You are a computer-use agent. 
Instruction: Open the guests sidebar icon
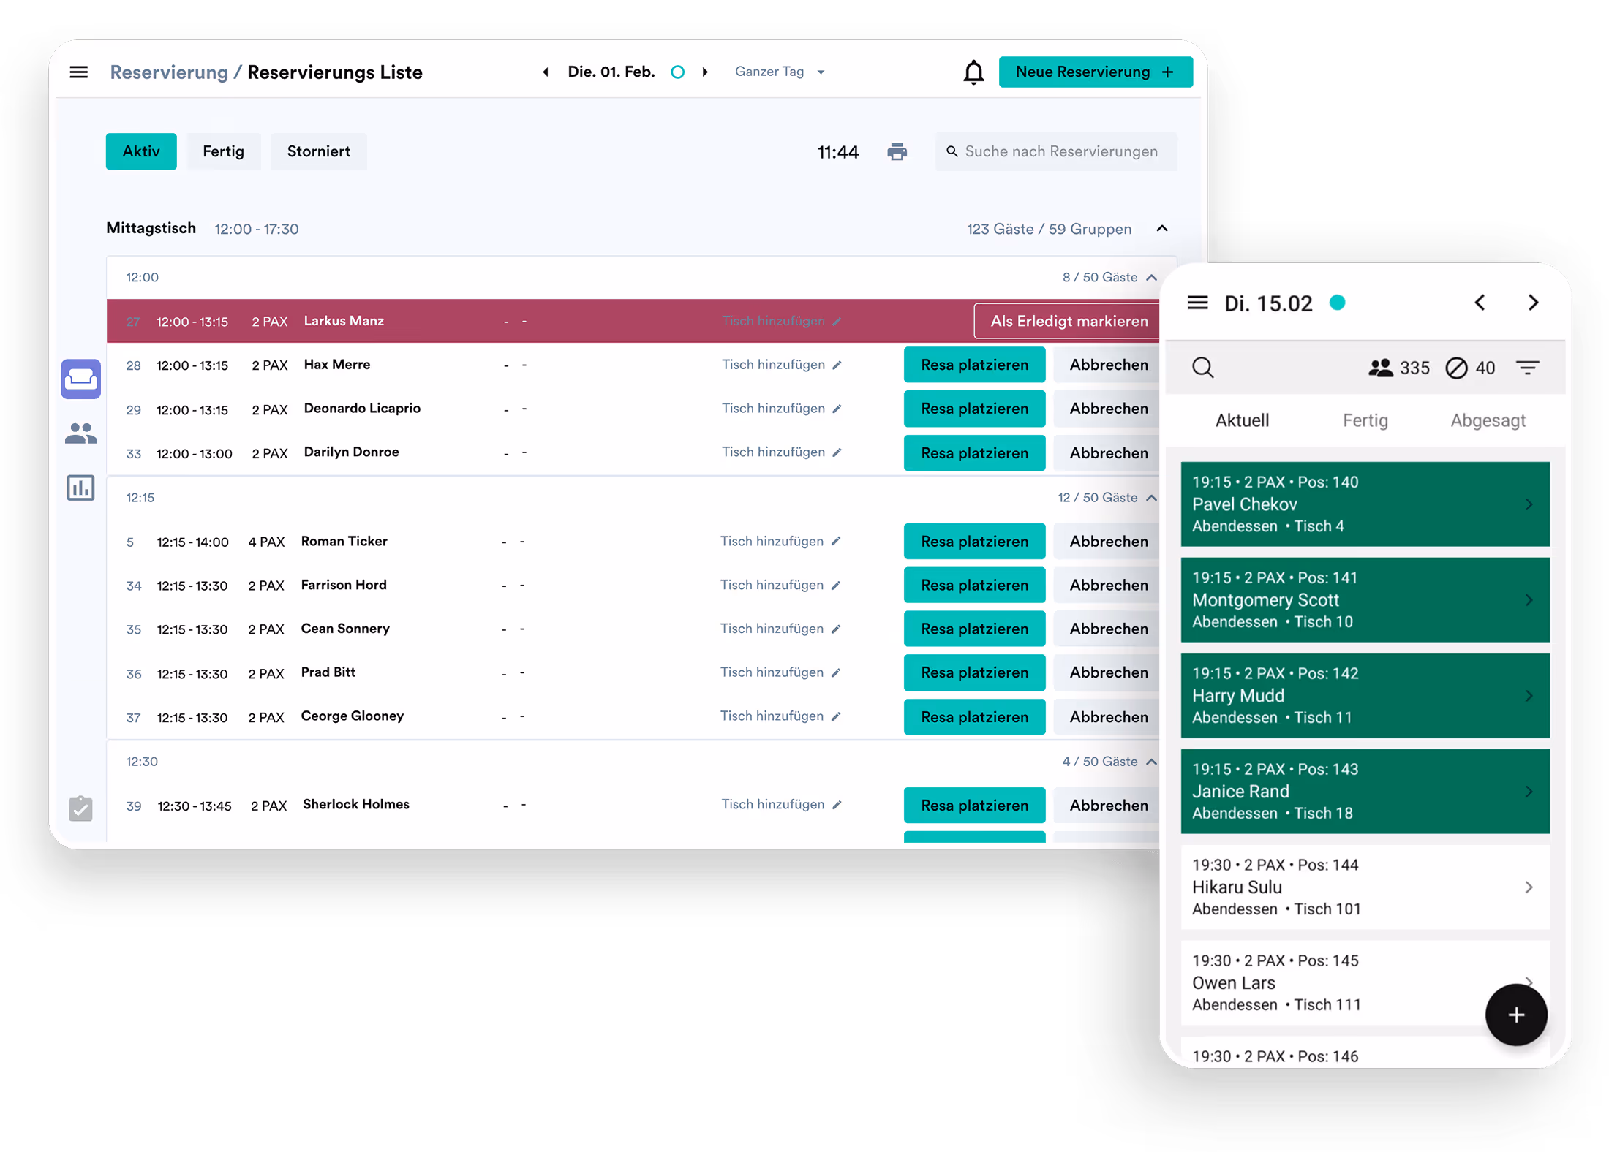pos(81,433)
